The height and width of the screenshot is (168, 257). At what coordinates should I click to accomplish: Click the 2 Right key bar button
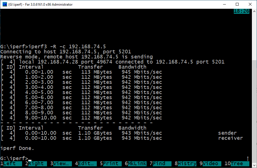[x=36, y=163]
